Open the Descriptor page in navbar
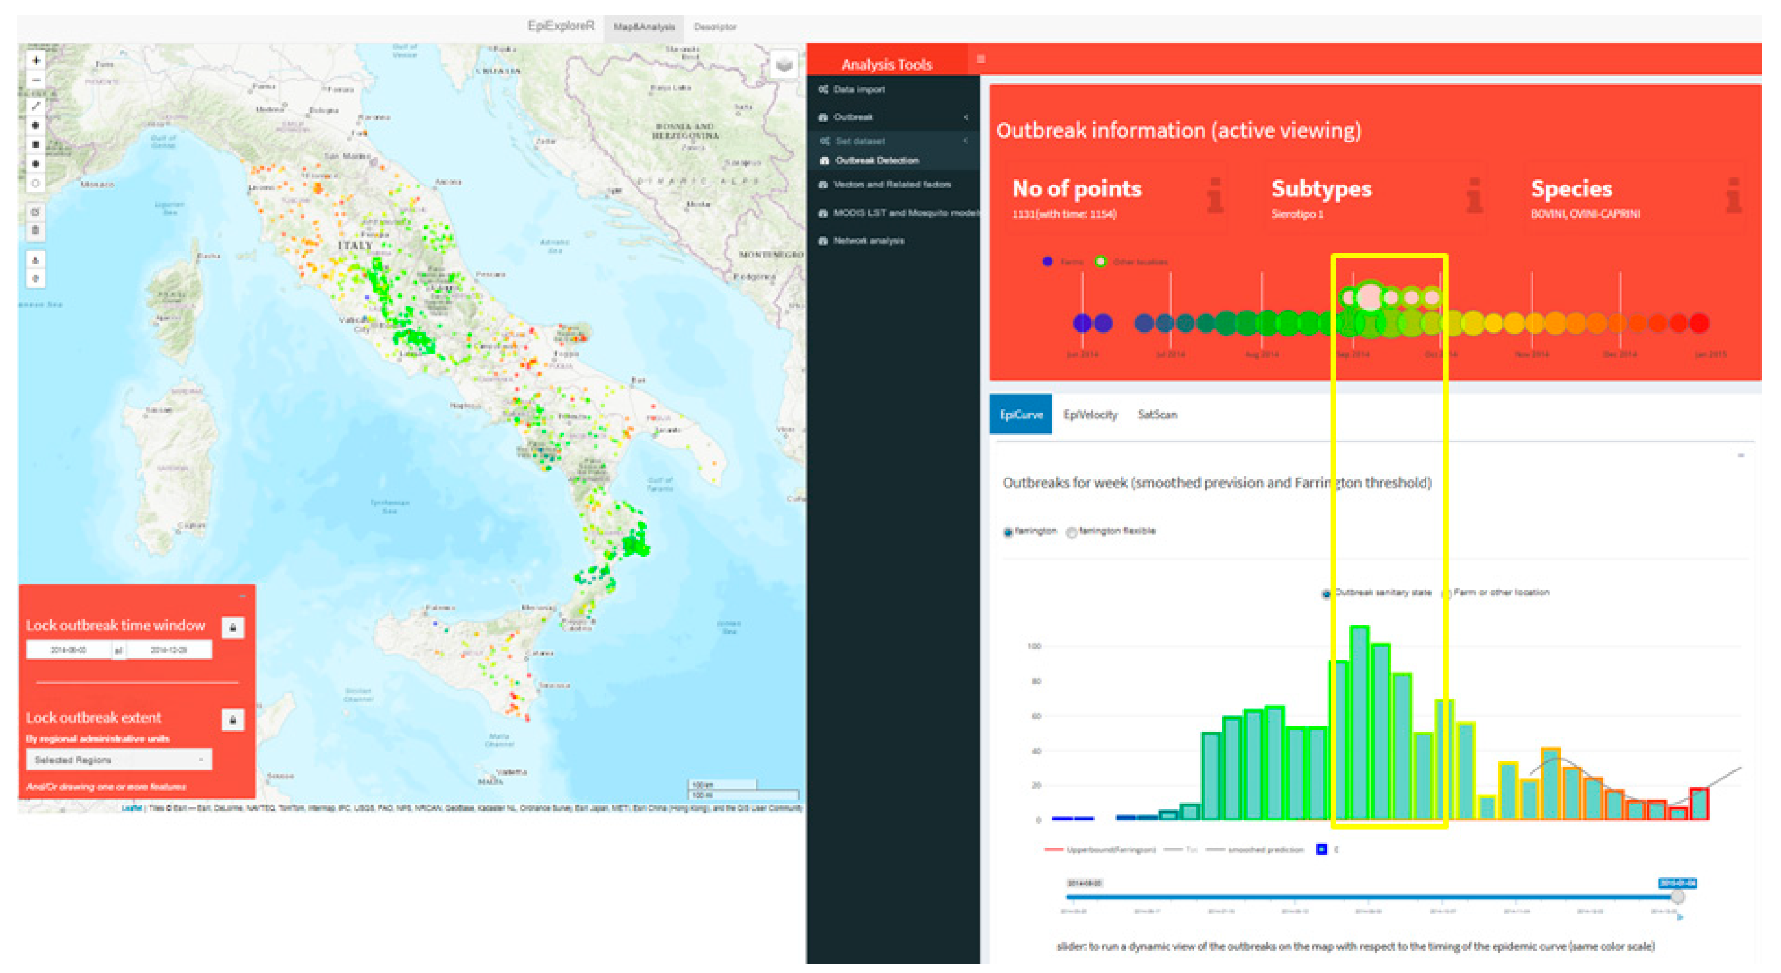This screenshot has height=973, width=1781. (x=714, y=27)
